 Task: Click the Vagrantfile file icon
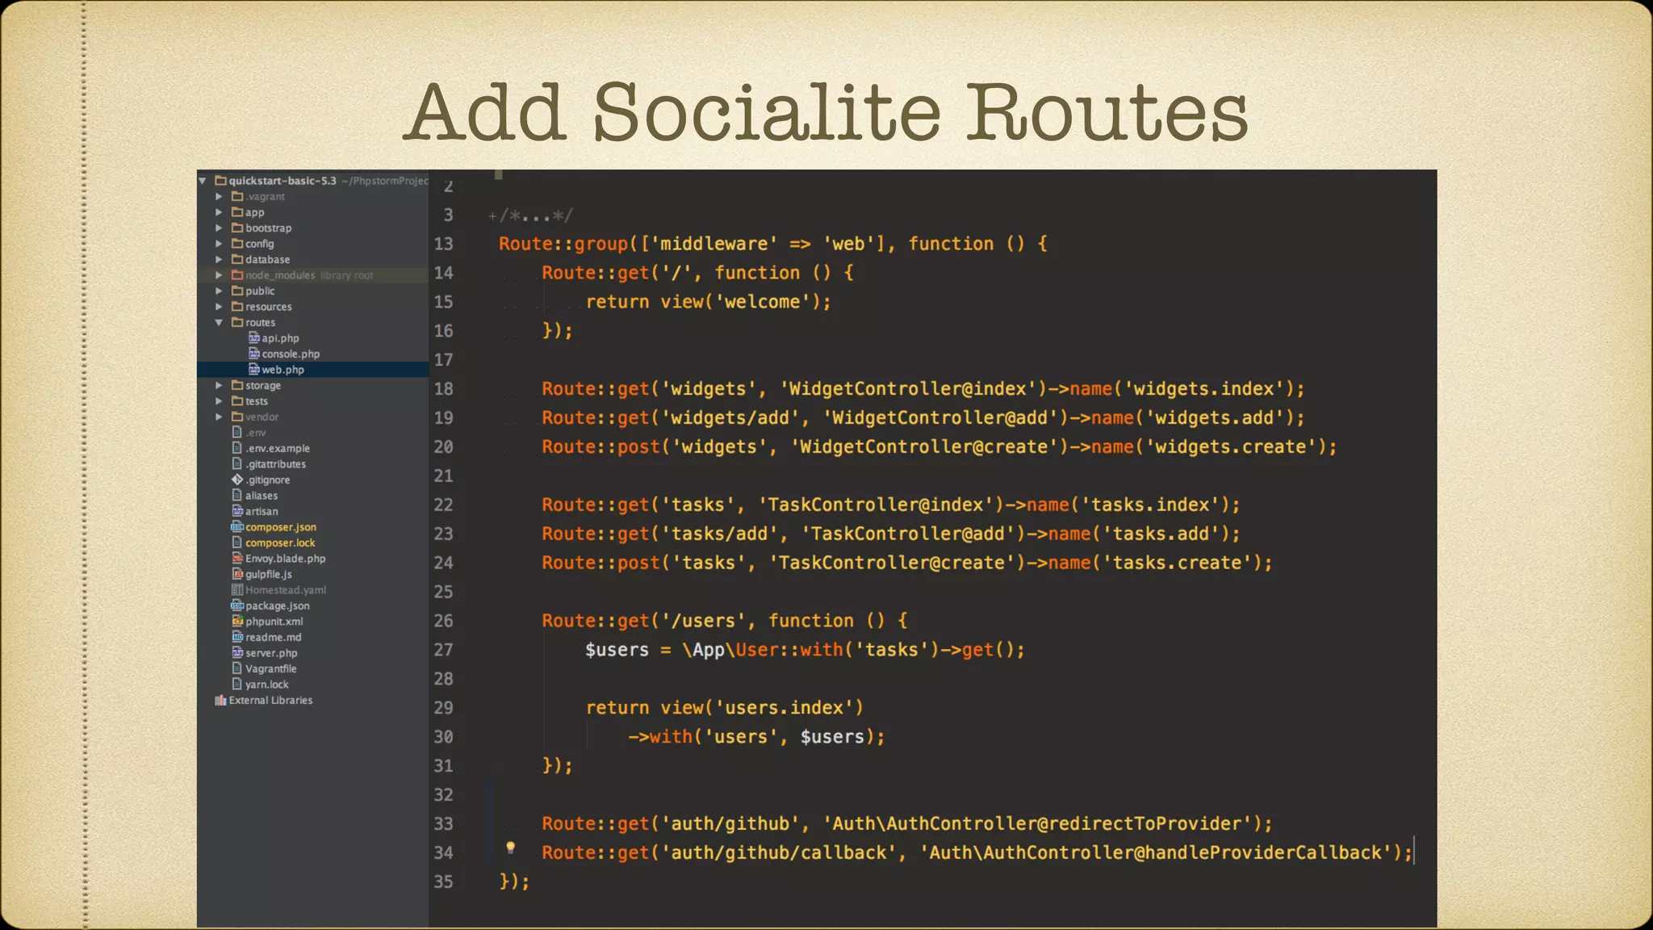[237, 668]
